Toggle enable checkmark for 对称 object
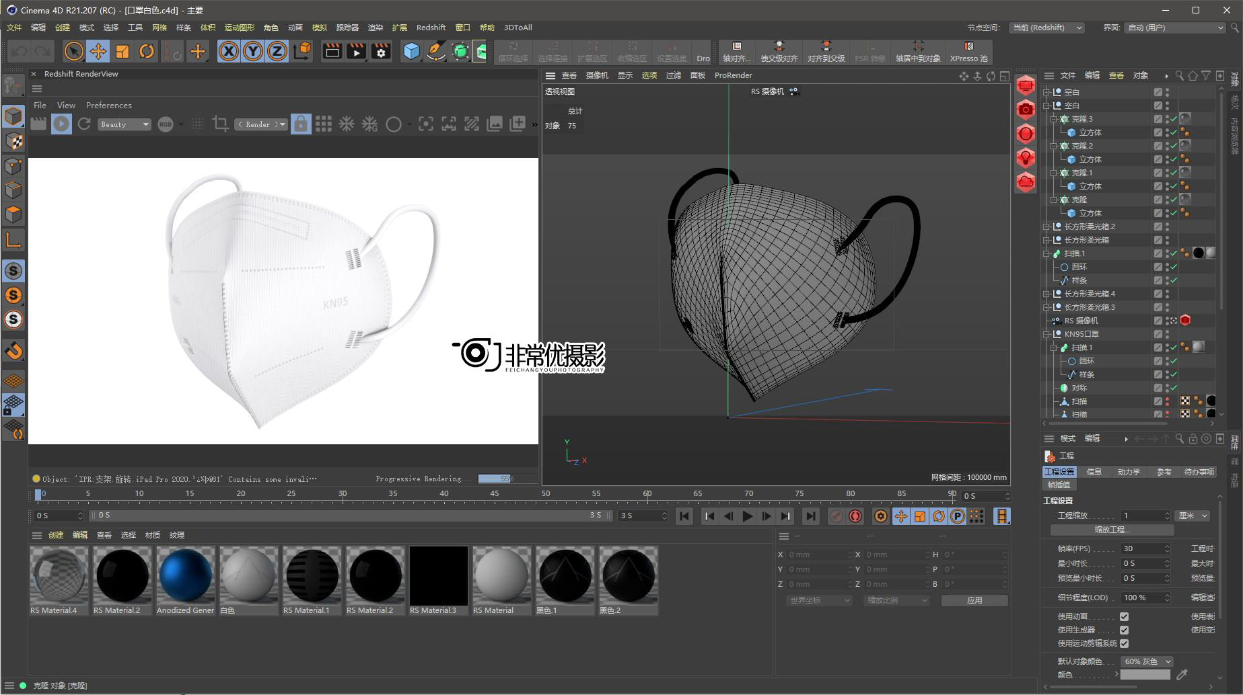The height and width of the screenshot is (695, 1243). tap(1174, 388)
